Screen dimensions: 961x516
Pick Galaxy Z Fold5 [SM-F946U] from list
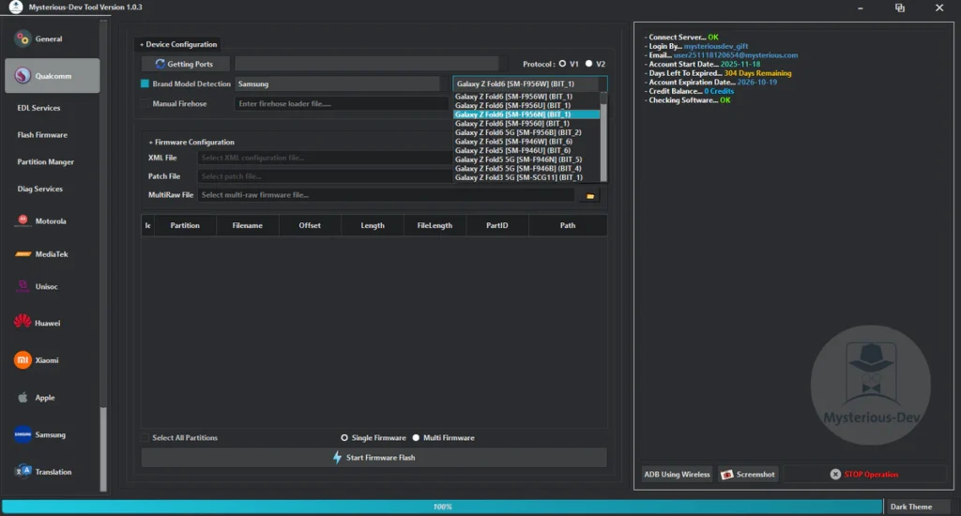(x=512, y=150)
